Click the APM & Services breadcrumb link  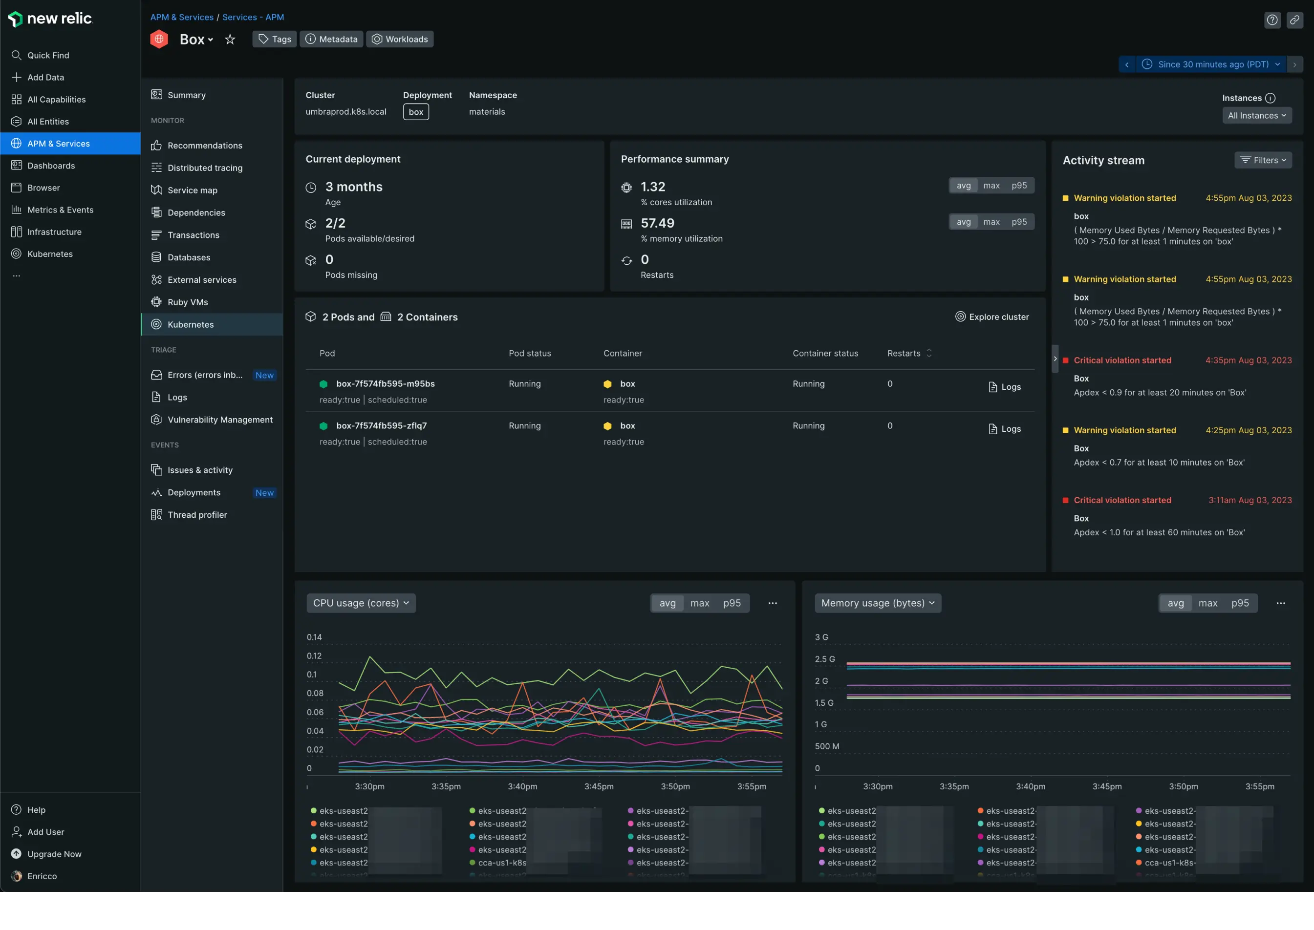pyautogui.click(x=182, y=17)
